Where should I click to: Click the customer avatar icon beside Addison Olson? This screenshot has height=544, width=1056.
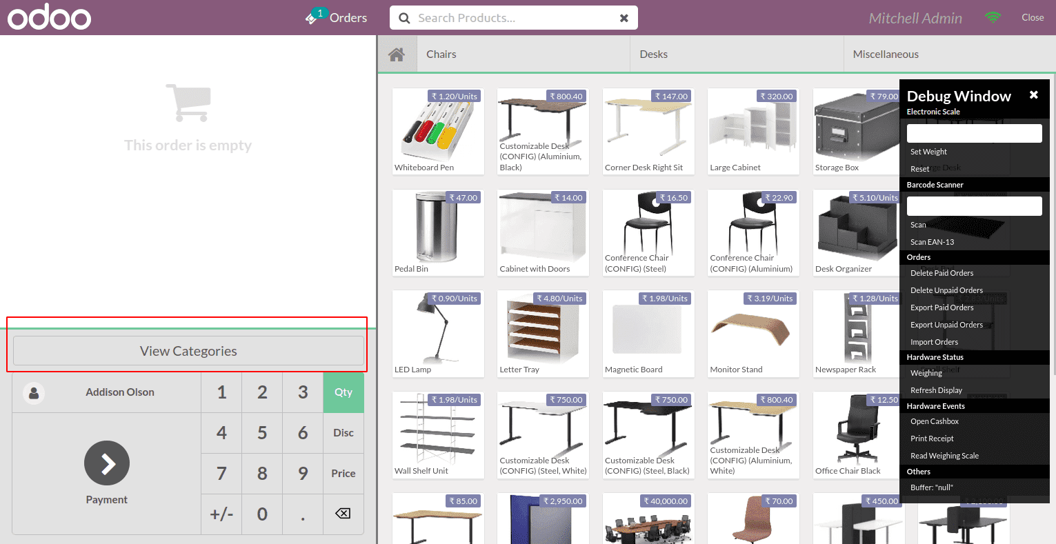pyautogui.click(x=34, y=393)
